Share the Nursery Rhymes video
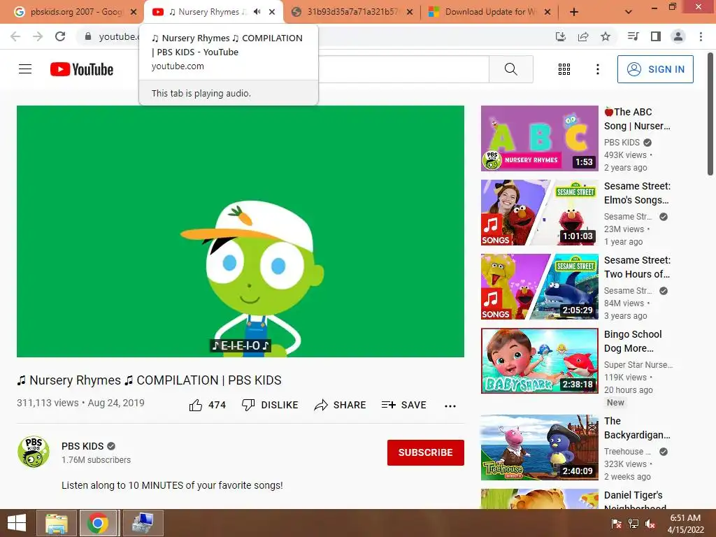This screenshot has width=716, height=537. coord(341,405)
